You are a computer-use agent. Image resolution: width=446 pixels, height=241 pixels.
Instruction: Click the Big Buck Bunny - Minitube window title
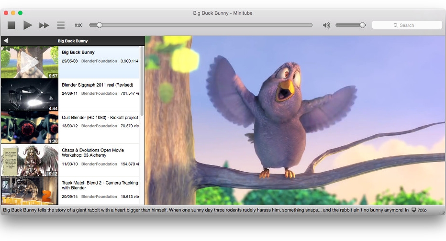coord(223,13)
